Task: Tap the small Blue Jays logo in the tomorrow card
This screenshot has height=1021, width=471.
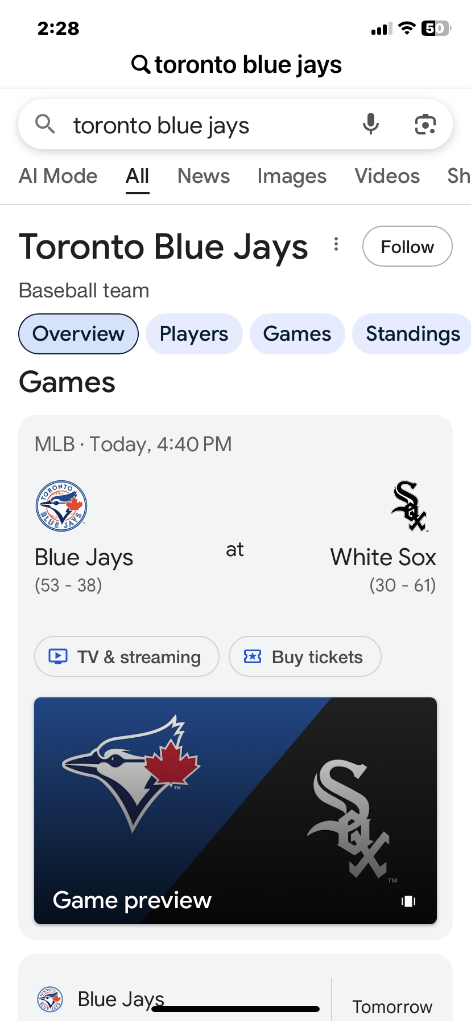Action: point(49,999)
